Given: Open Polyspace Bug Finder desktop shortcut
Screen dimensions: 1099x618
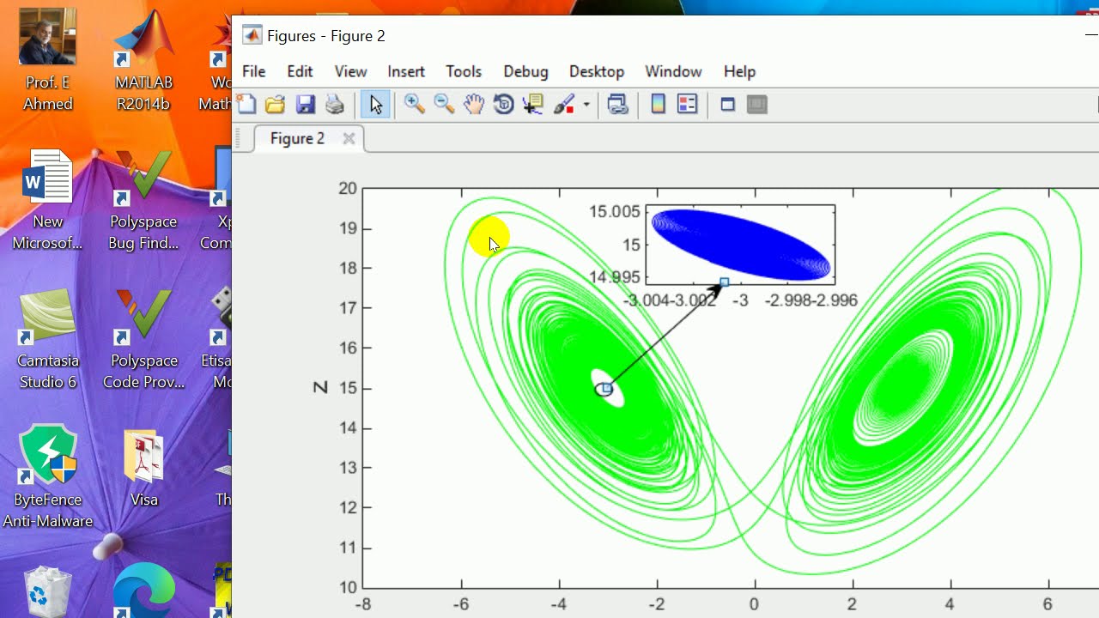Looking at the screenshot, I should coord(143,199).
